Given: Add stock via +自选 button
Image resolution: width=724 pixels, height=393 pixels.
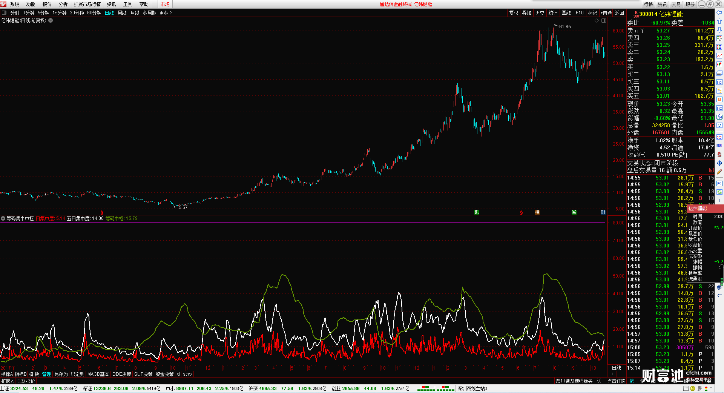Looking at the screenshot, I should pos(606,13).
